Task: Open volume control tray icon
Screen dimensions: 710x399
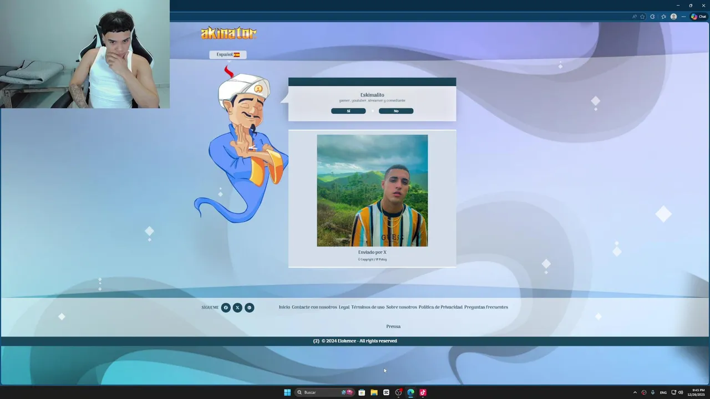Action: point(681,392)
